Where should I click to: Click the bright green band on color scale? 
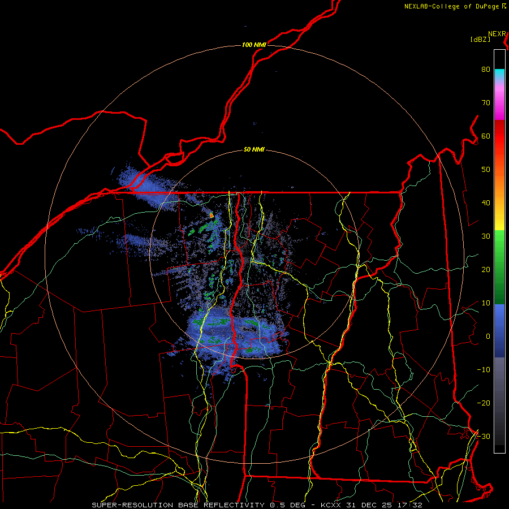click(x=499, y=240)
